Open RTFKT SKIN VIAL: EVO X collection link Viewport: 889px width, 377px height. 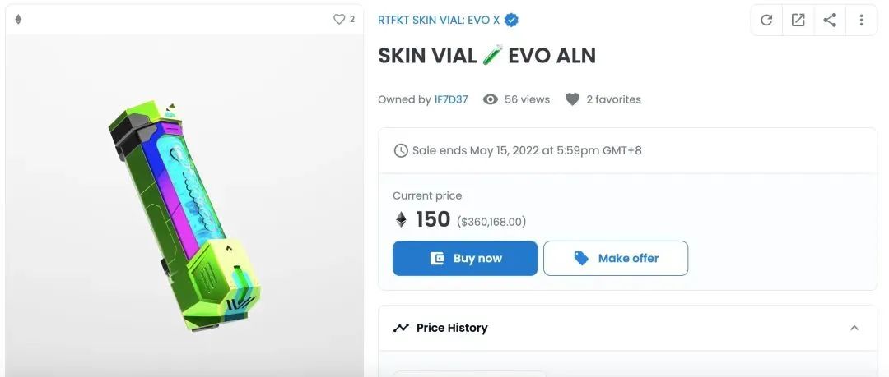(439, 21)
